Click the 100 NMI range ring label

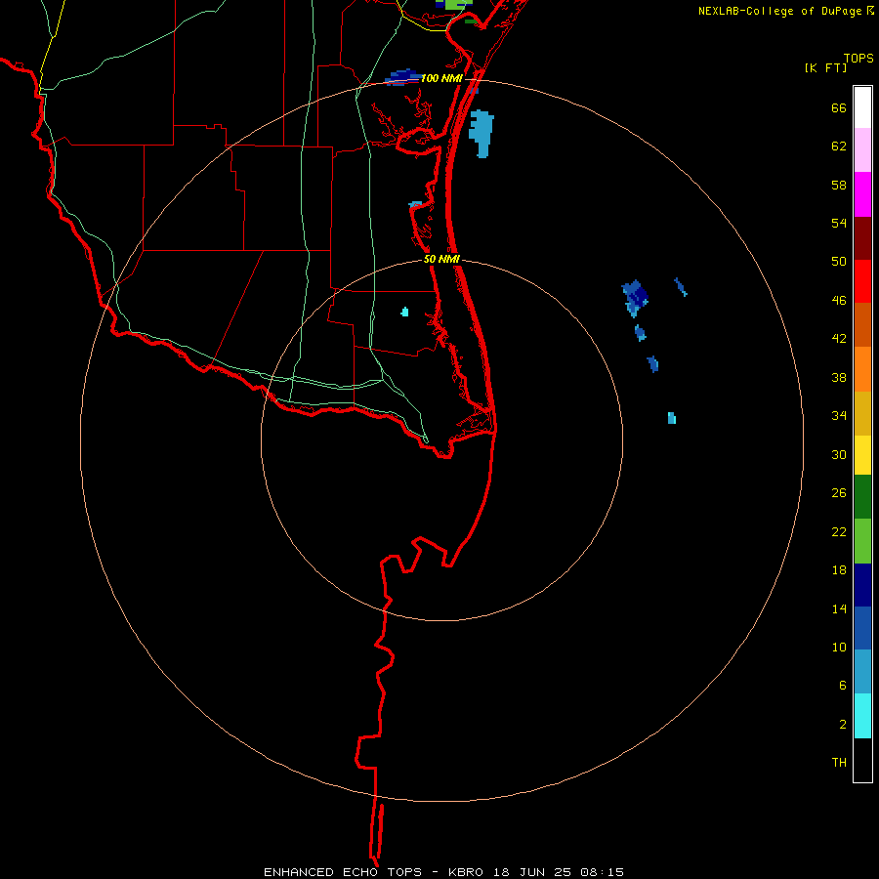pos(441,78)
